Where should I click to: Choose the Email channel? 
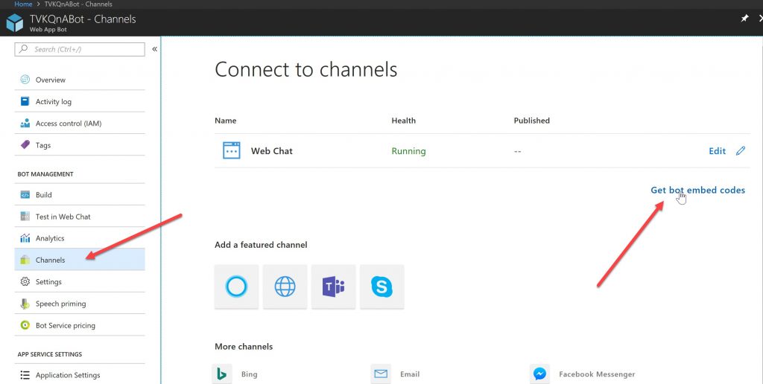[x=381, y=374]
